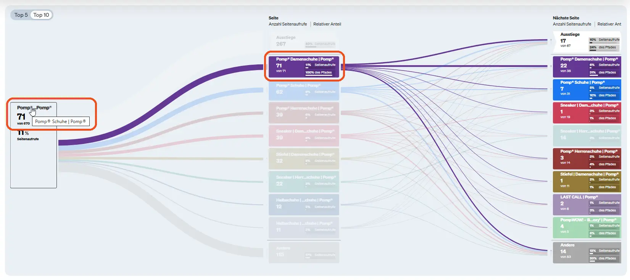
Task: Select faded Pomp® Herrenschuhe node with 39
Action: tap(304, 112)
